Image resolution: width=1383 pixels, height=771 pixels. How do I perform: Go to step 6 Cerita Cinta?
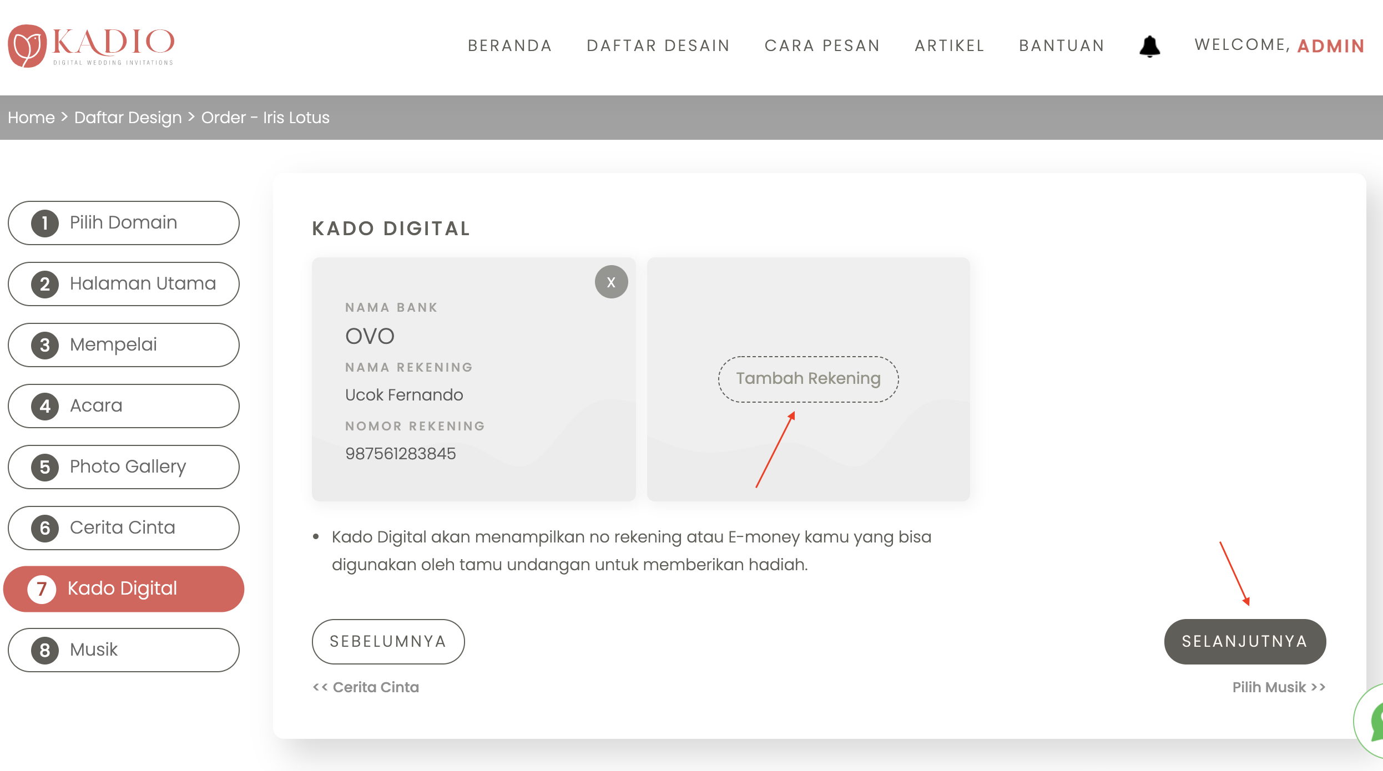click(123, 528)
